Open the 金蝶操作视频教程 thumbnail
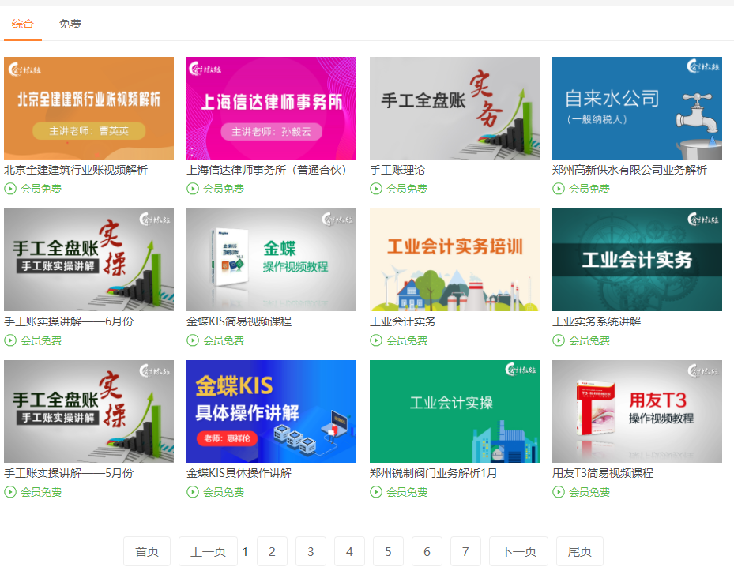This screenshot has height=586, width=734. pos(271,260)
